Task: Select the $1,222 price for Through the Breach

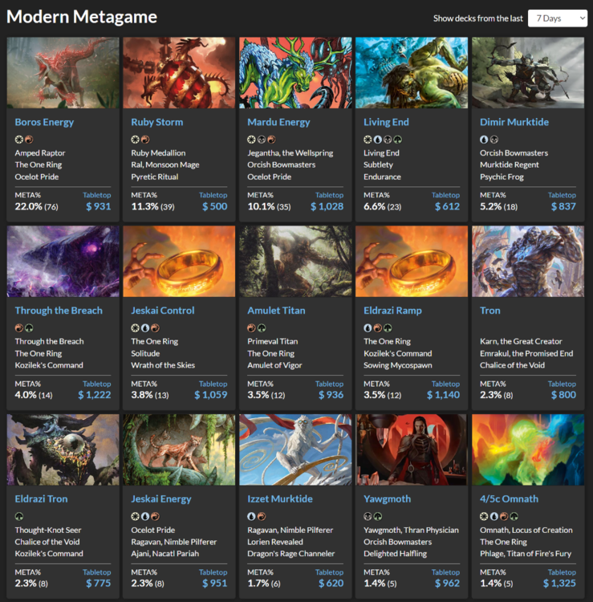Action: click(x=95, y=395)
